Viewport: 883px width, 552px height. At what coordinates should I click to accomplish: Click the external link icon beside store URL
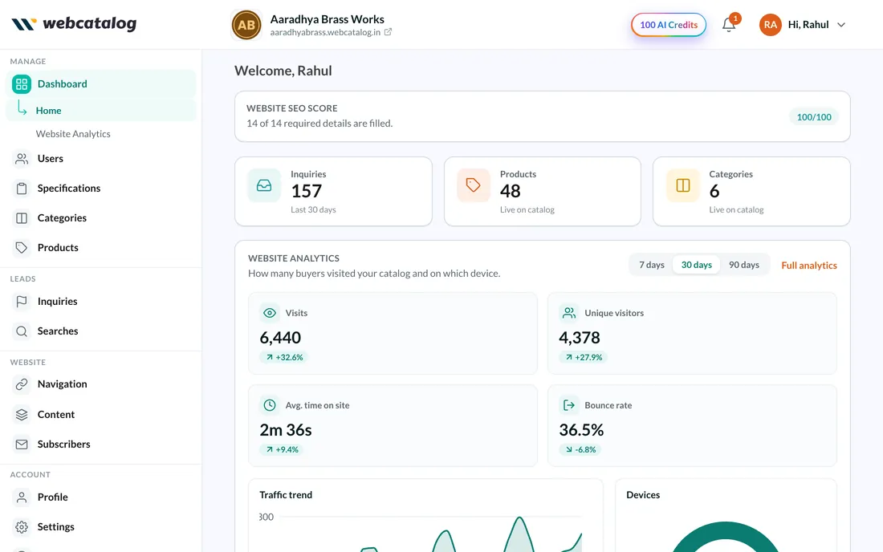pos(388,32)
